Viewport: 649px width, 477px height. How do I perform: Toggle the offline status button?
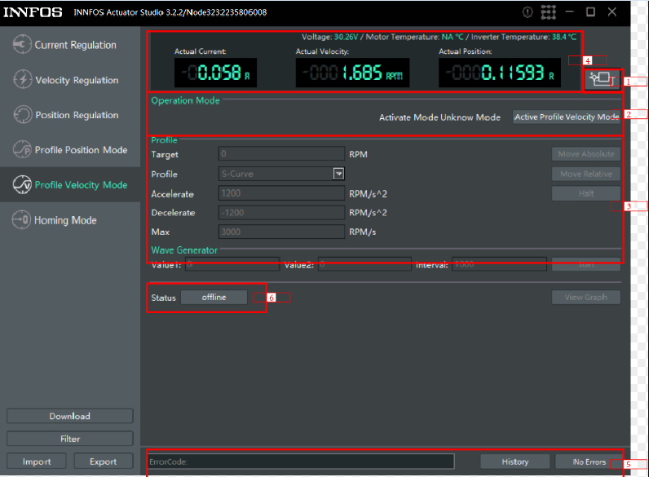coord(214,298)
